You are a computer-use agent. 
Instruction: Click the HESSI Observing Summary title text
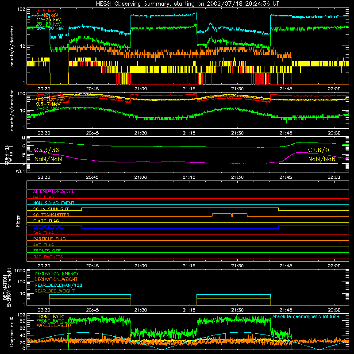[x=187, y=4]
